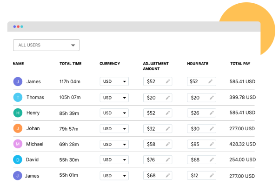Open Henry's USD currency selector
279x186 pixels.
click(114, 113)
